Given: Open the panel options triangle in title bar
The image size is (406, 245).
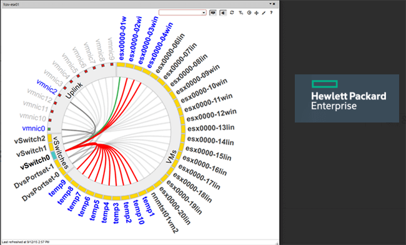Looking at the screenshot, I should [x=270, y=4].
